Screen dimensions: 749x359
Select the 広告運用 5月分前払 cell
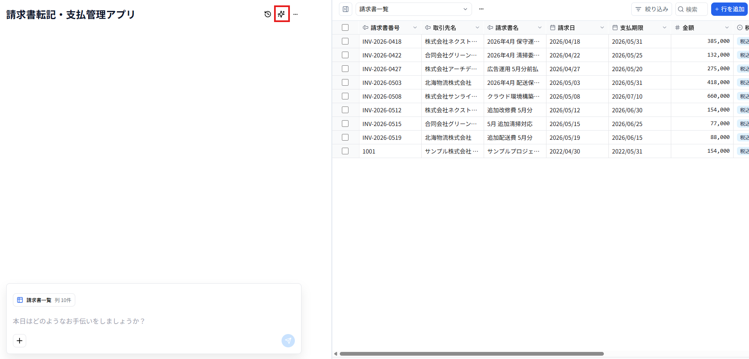pos(515,69)
